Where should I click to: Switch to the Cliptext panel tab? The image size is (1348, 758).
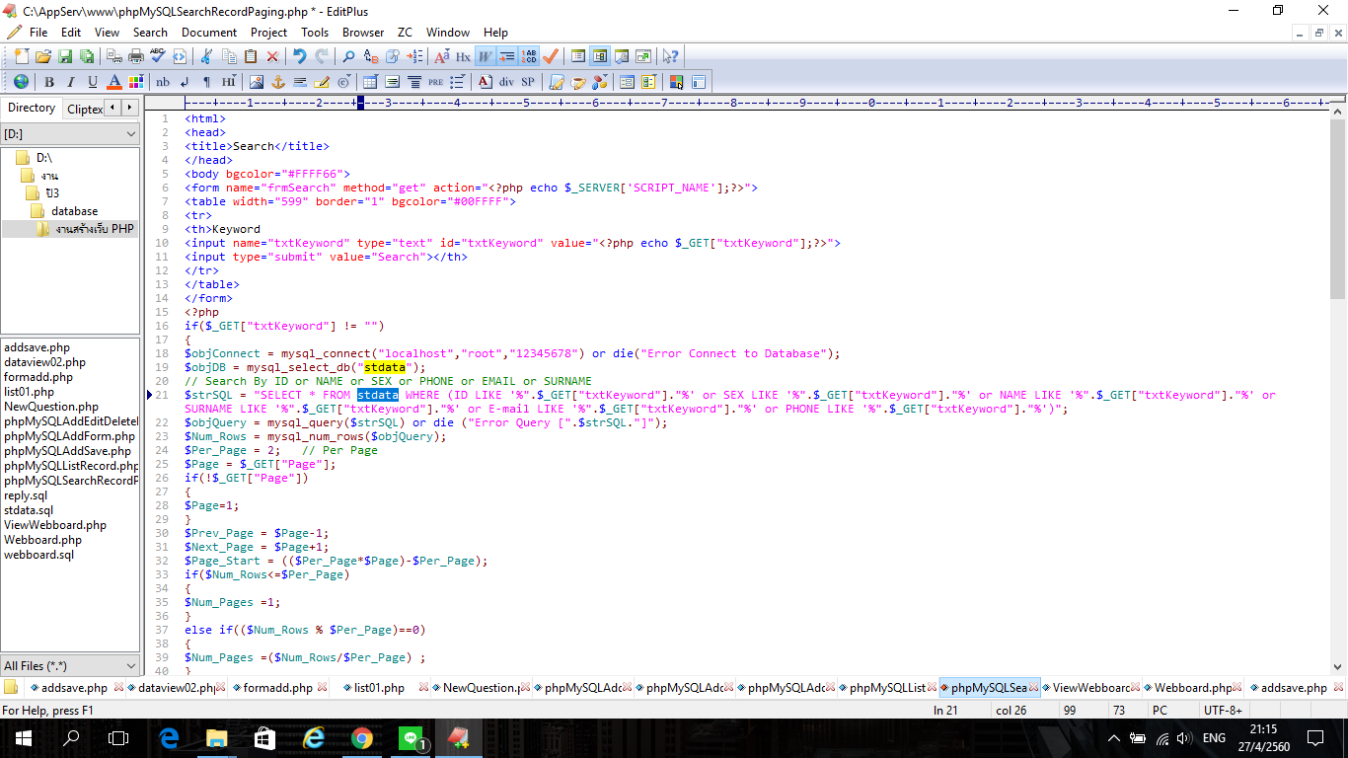tap(84, 109)
